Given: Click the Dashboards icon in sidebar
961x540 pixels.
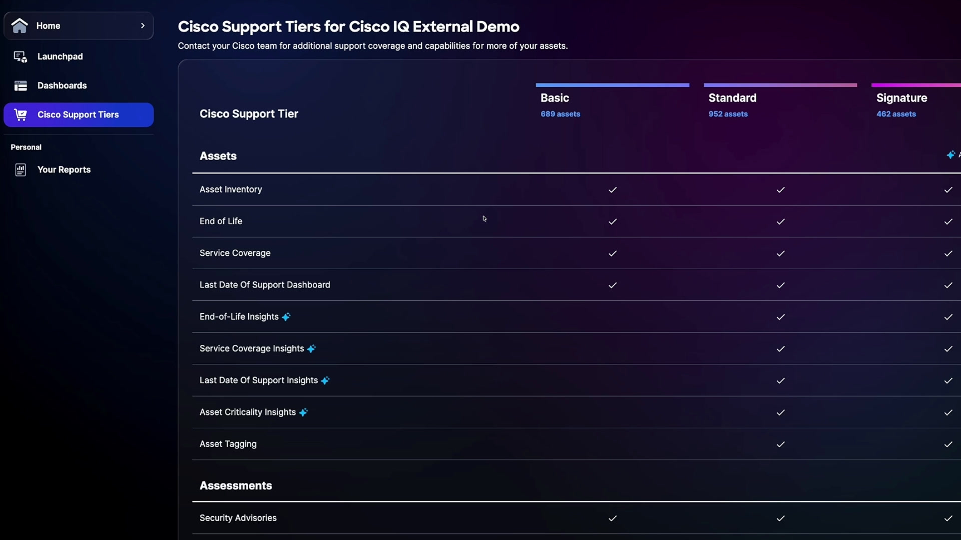Looking at the screenshot, I should [x=20, y=86].
